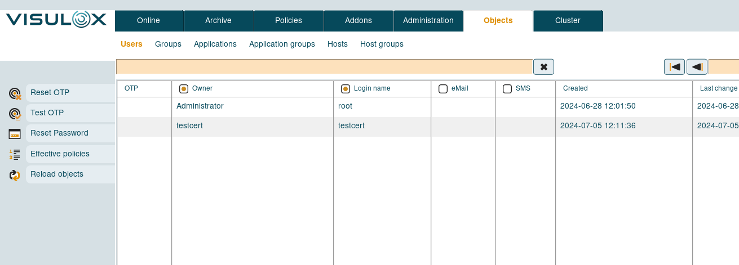Open the Application groups submenu
This screenshot has height=265, width=739.
click(282, 44)
